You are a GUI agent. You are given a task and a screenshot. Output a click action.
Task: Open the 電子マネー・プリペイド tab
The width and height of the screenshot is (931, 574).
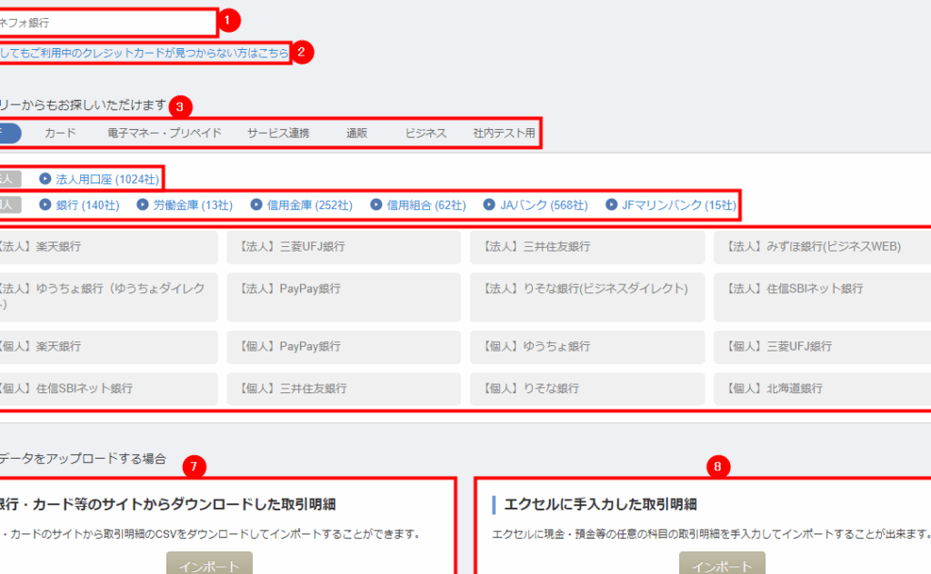click(x=164, y=134)
